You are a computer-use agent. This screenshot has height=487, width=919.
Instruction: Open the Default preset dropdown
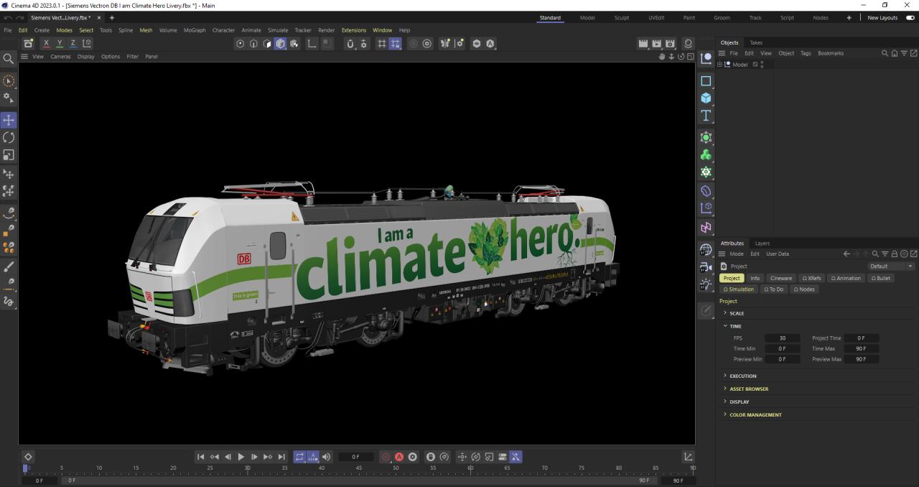(891, 266)
